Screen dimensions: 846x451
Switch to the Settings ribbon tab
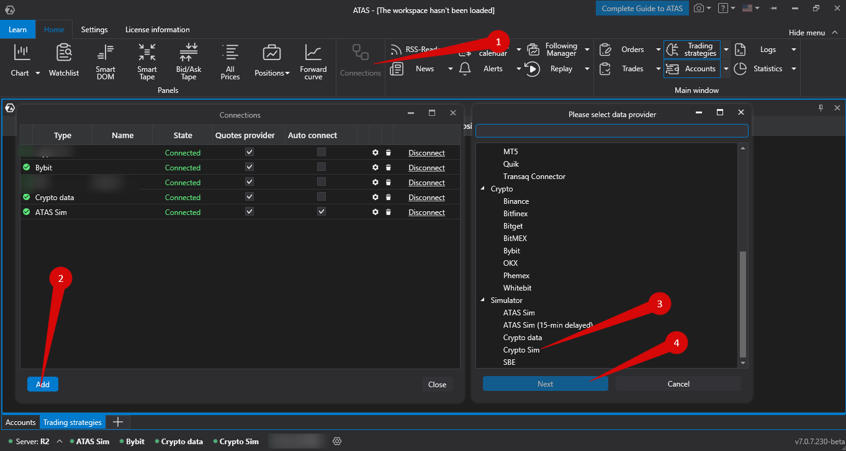tap(94, 29)
